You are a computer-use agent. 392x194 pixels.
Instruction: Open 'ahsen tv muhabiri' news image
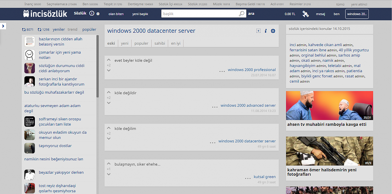point(330,105)
